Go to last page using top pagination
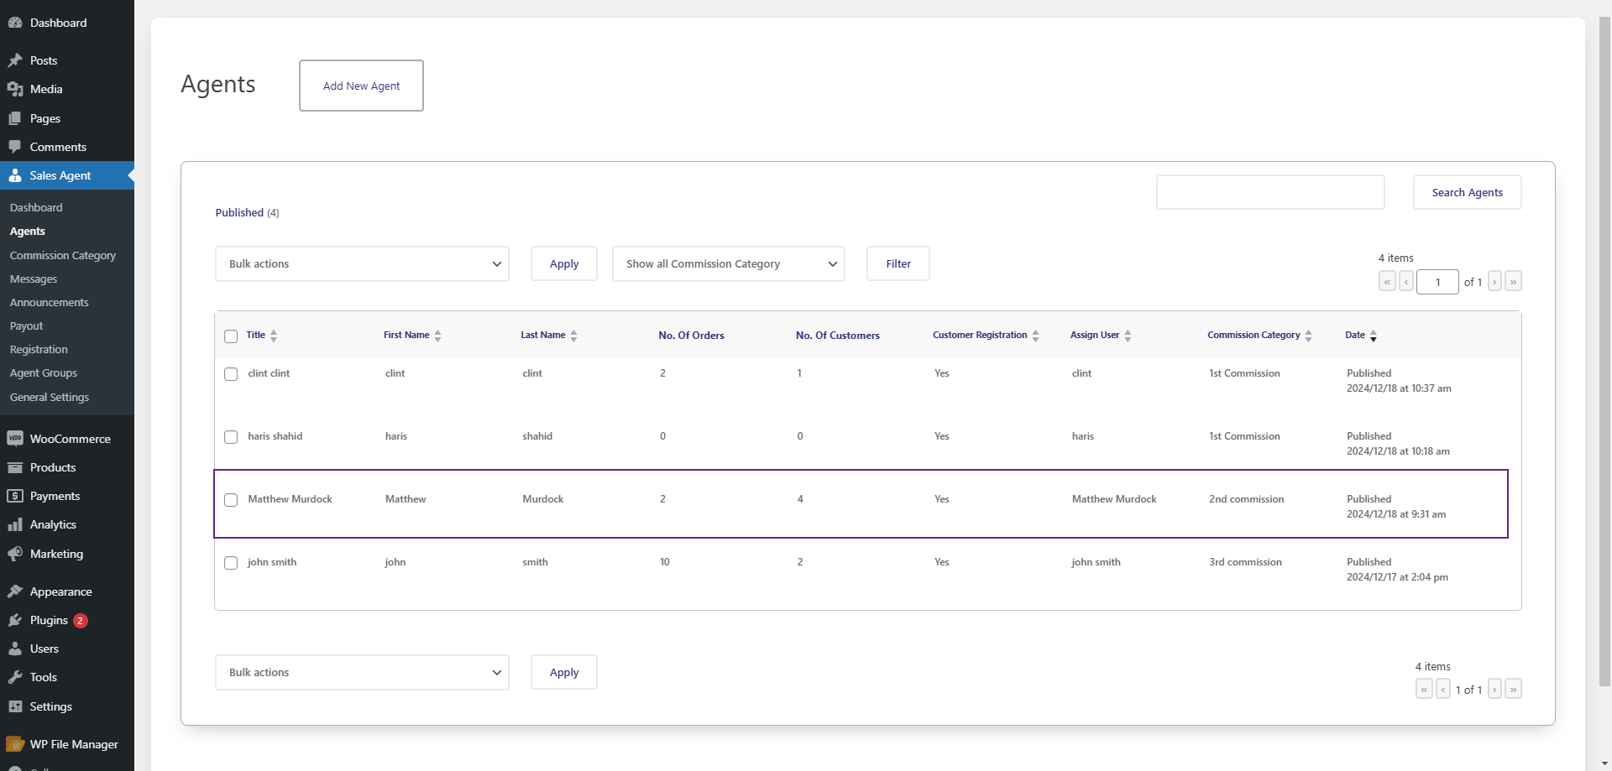Image resolution: width=1612 pixels, height=771 pixels. point(1513,282)
